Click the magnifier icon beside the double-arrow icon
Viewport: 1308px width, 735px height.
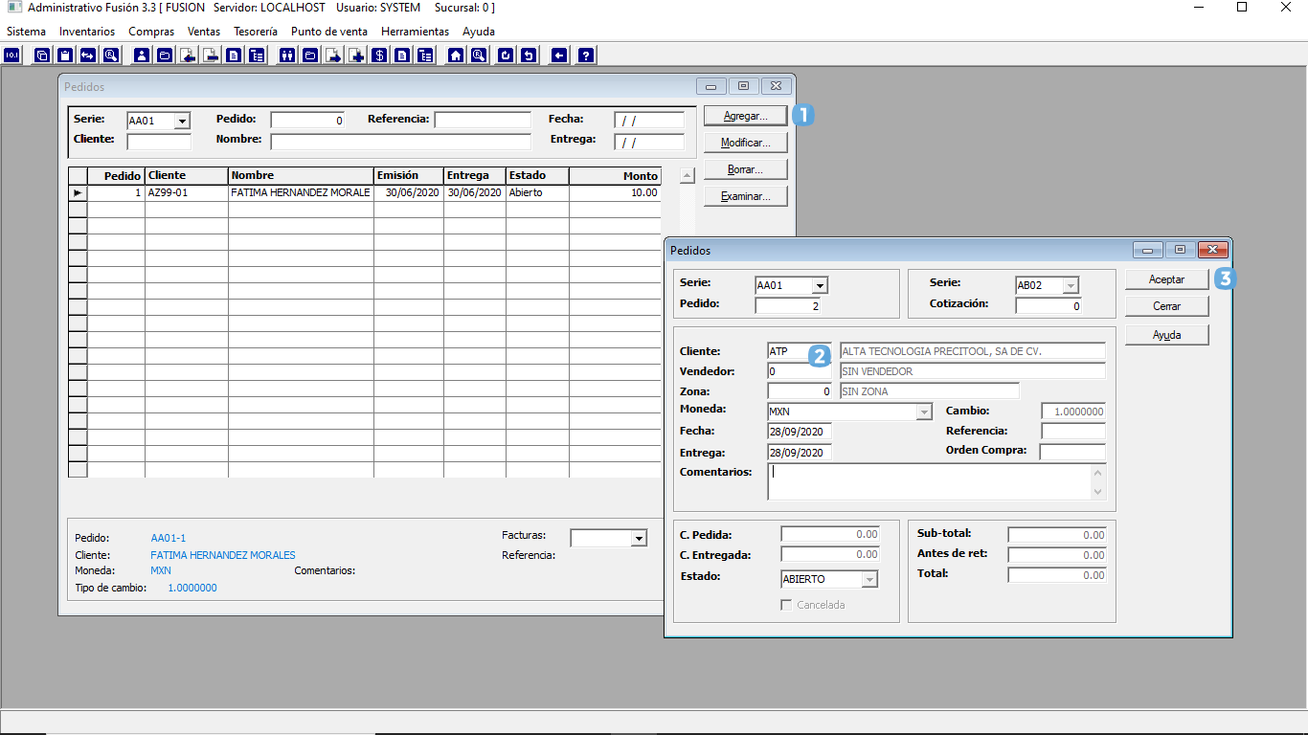[x=111, y=56]
